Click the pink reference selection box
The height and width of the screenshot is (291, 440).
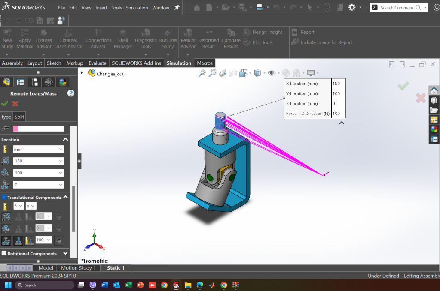(39, 129)
